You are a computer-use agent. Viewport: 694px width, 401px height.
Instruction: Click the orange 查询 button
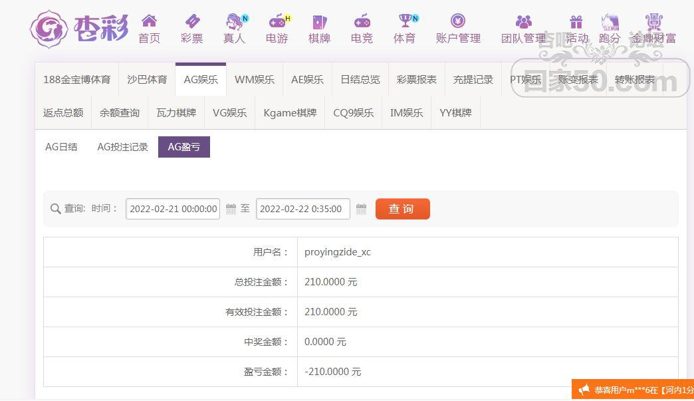tap(402, 209)
